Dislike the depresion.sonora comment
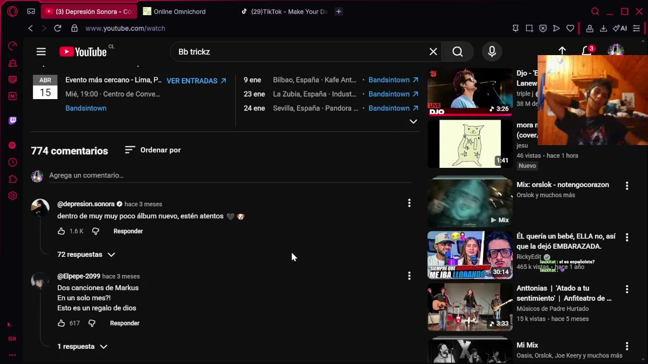The width and height of the screenshot is (648, 364). [96, 231]
